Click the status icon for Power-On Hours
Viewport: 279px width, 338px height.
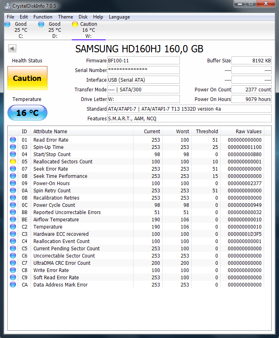13,183
